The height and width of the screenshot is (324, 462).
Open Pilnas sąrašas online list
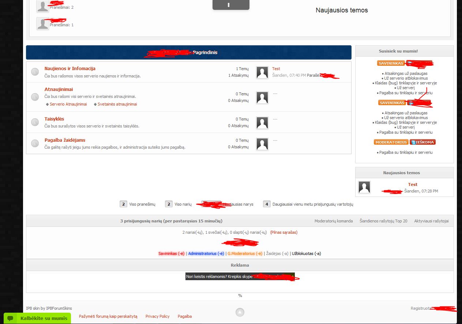point(284,232)
